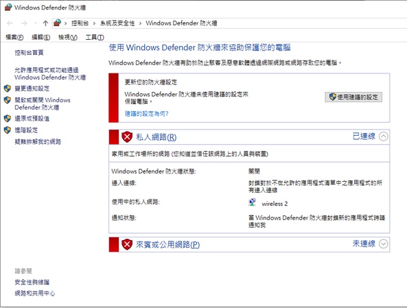
Task: Go back with the left arrow
Action: pyautogui.click(x=10, y=23)
